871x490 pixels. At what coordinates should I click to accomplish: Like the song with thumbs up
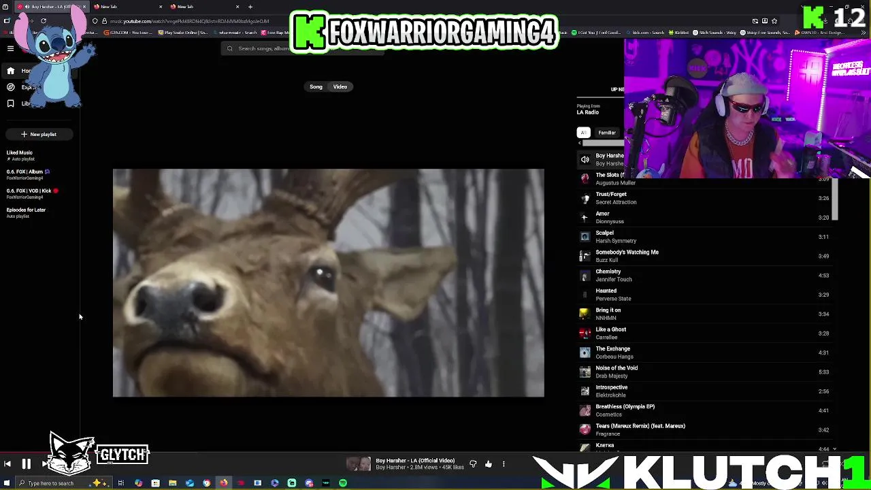489,464
